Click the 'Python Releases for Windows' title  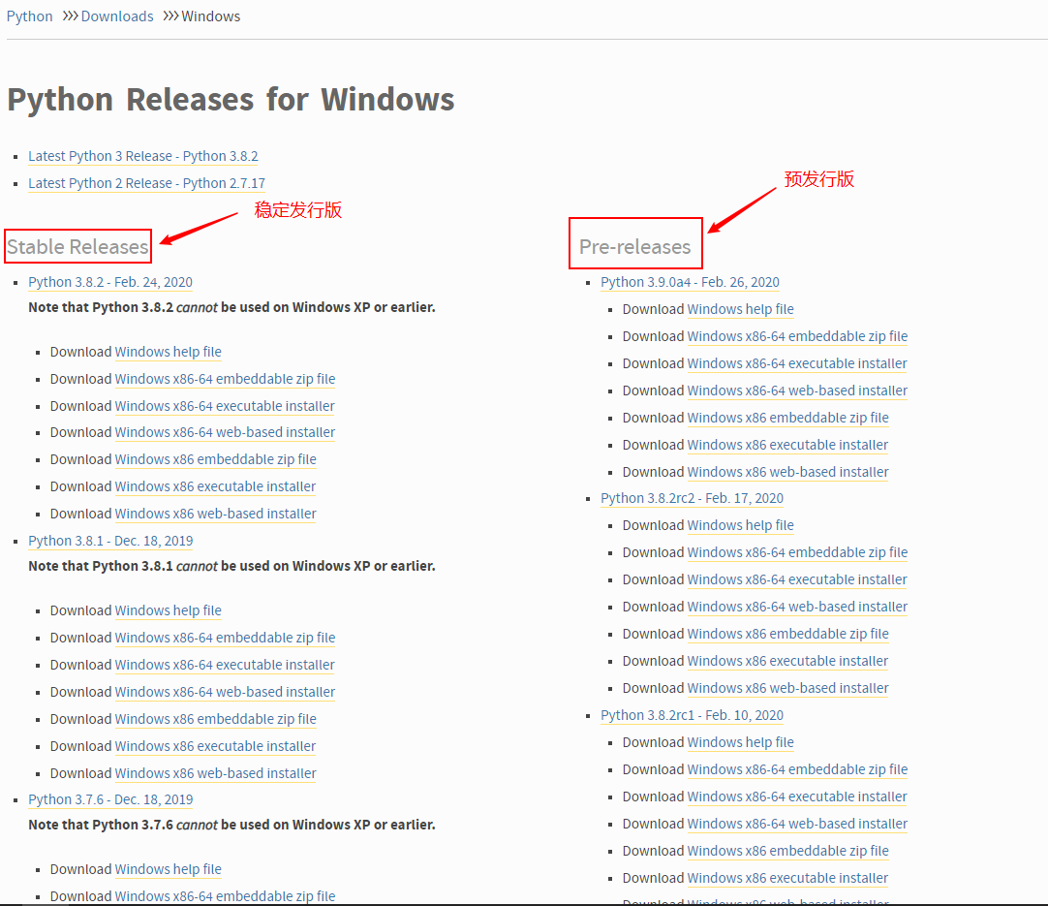(x=231, y=100)
